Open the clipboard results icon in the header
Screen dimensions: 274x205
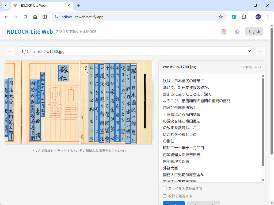tap(223, 31)
